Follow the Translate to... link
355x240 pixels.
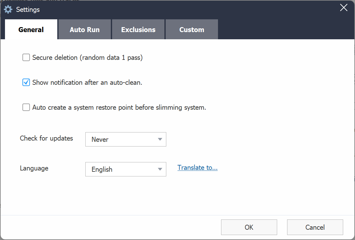click(197, 168)
